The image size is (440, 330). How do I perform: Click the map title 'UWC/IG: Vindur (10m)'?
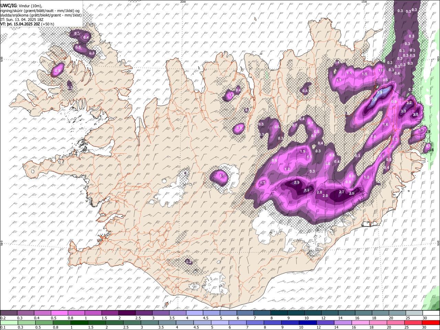[x=21, y=6]
